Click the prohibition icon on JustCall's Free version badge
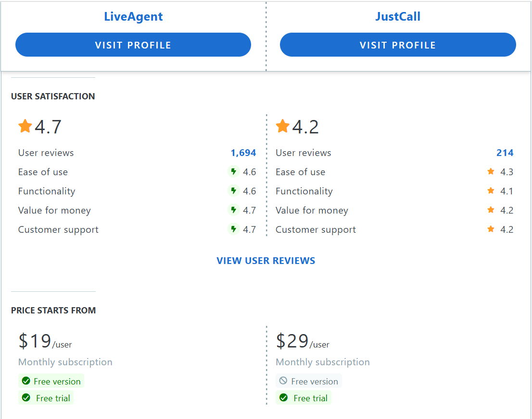The width and height of the screenshot is (532, 419). click(x=284, y=381)
